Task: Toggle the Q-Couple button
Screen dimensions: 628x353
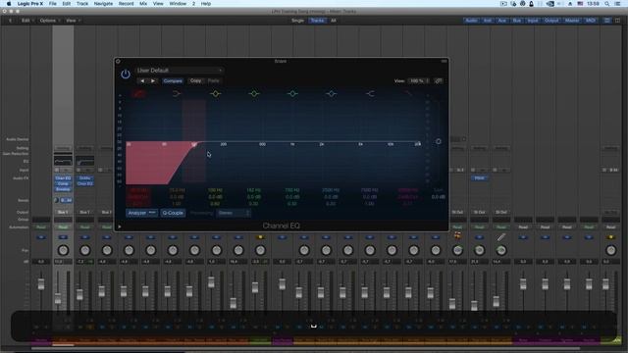Action: (173, 213)
